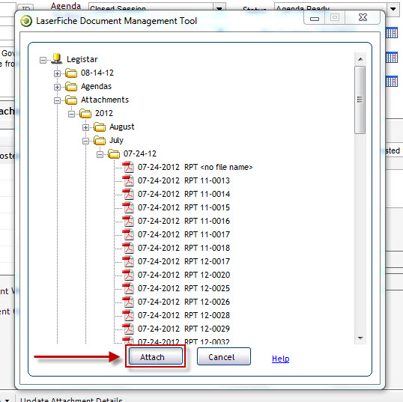Select document '07-24-2012 RPT 12-0017' text
The height and width of the screenshot is (402, 403).
tap(184, 261)
